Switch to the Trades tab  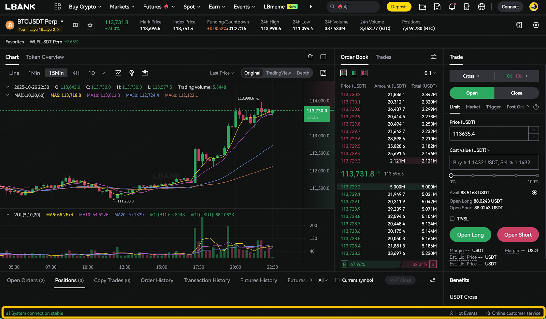(383, 57)
